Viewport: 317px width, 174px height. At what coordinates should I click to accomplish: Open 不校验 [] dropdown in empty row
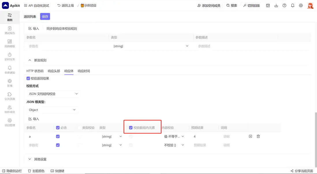point(174,145)
